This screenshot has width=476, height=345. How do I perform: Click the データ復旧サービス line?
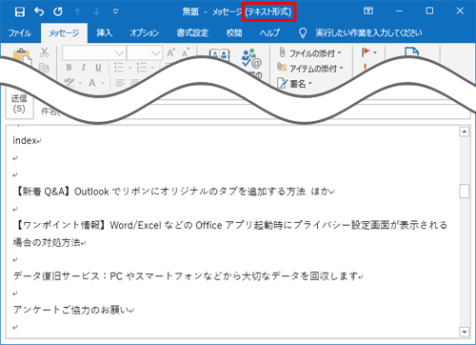188,276
